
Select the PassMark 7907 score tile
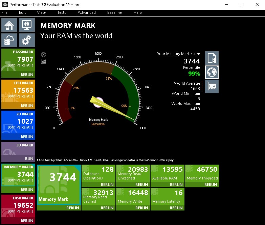point(18,60)
